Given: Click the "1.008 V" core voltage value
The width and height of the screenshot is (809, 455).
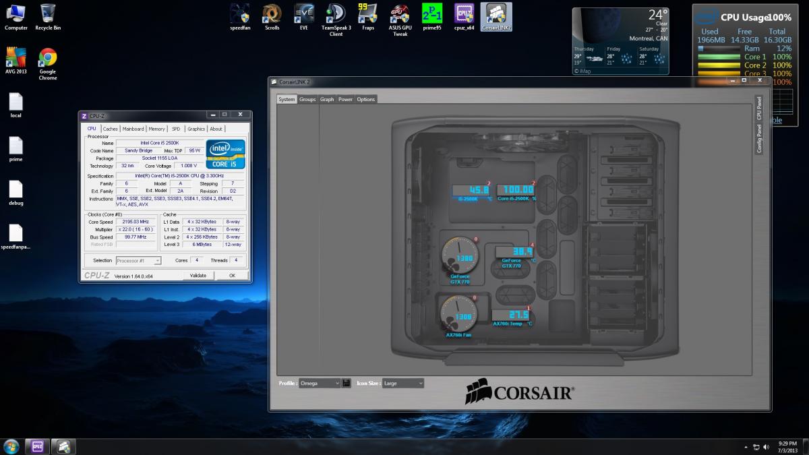Looking at the screenshot, I should click(189, 166).
